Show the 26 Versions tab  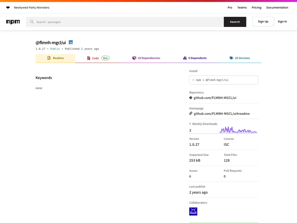(240, 58)
